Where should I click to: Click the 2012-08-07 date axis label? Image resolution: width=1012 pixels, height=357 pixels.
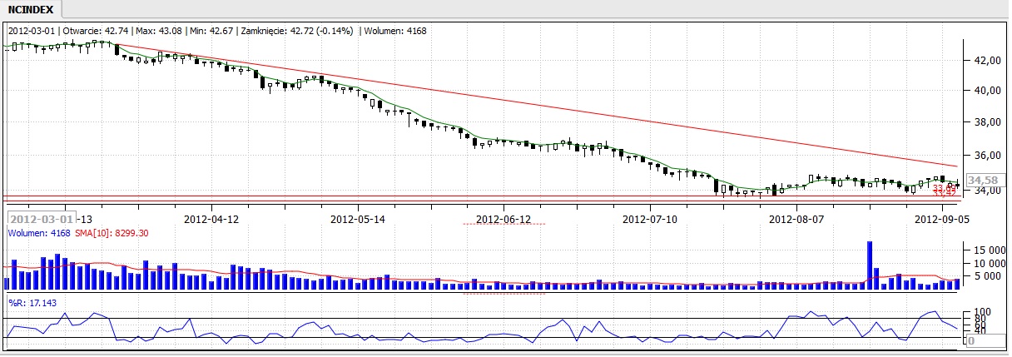click(x=796, y=220)
